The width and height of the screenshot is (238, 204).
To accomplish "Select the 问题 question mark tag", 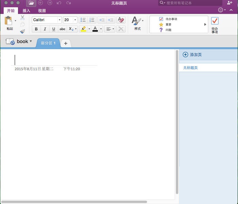I will tap(165, 30).
